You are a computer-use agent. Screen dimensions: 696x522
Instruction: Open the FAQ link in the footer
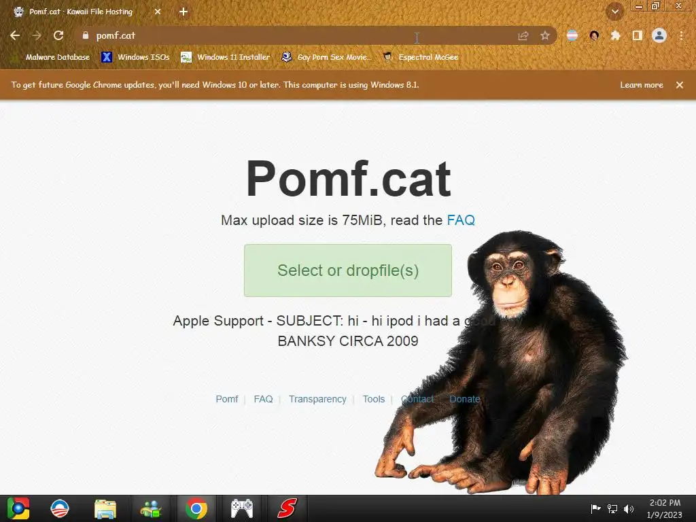pyautogui.click(x=263, y=399)
